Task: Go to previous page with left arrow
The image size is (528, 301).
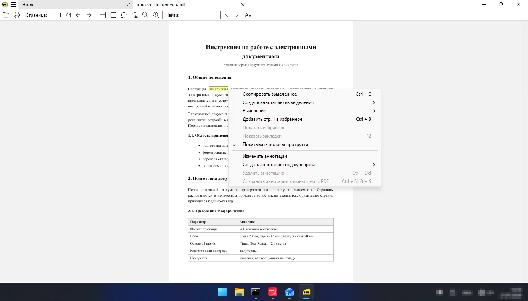Action: pyautogui.click(x=78, y=15)
